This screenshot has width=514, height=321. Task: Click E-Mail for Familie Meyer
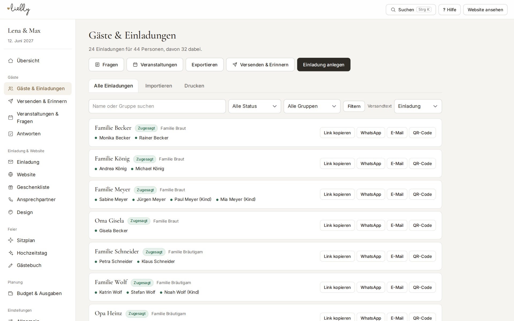(x=397, y=194)
